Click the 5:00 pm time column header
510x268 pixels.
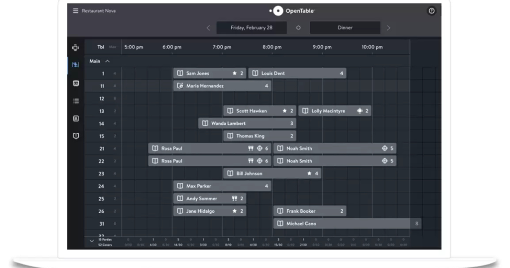tap(133, 47)
